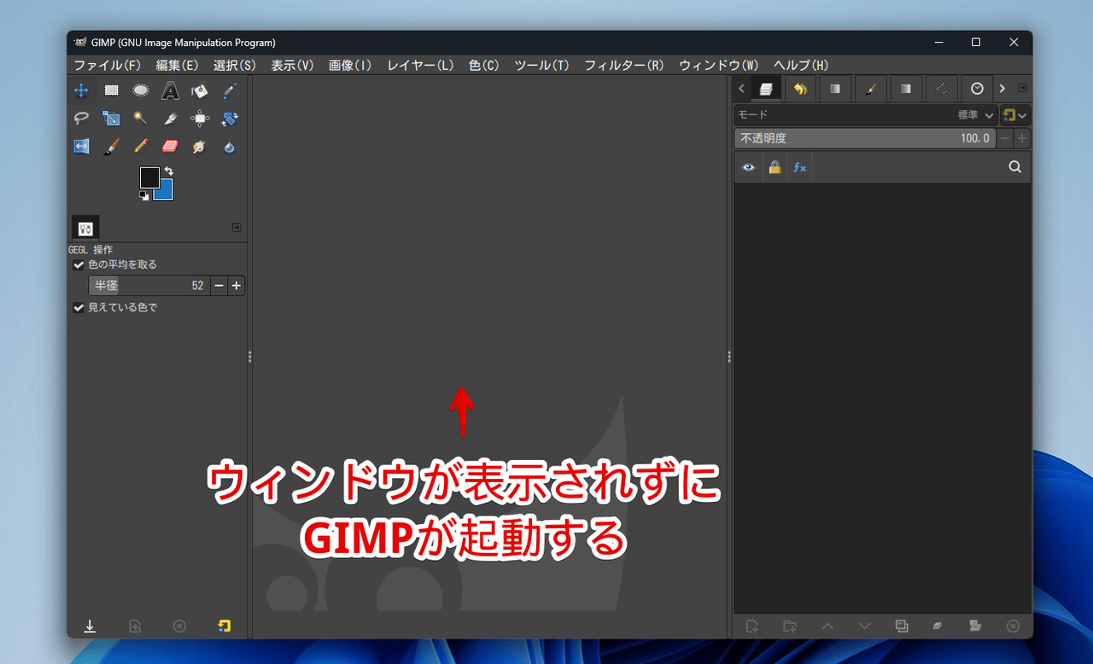Open the right dock tab configuration menu

[1023, 88]
